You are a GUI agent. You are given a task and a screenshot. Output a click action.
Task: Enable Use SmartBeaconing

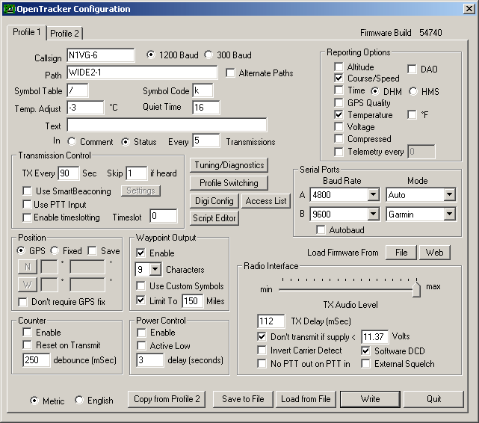coord(27,191)
